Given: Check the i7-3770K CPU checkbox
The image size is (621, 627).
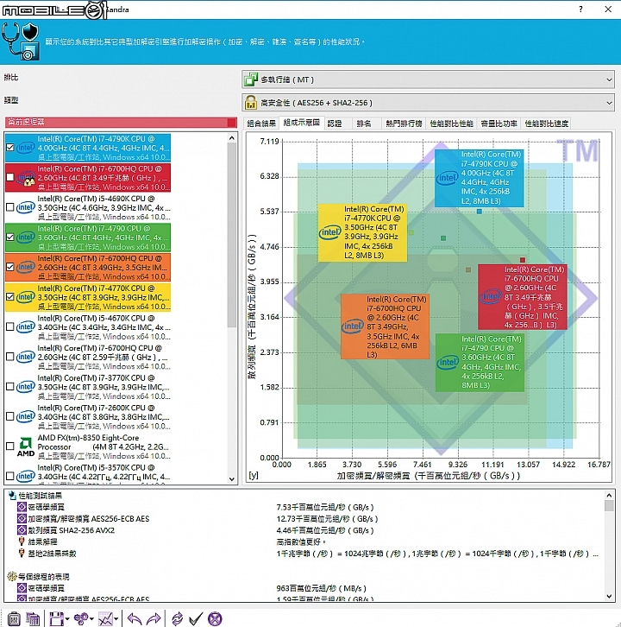Looking at the screenshot, I should (x=10, y=386).
